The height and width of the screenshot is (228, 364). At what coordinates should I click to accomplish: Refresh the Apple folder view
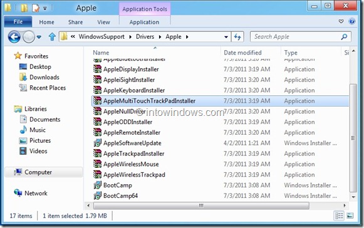(x=237, y=37)
